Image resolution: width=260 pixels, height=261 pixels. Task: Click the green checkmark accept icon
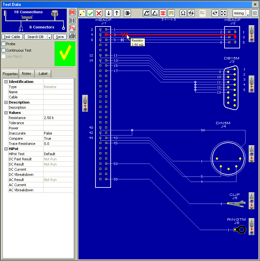tap(90, 13)
